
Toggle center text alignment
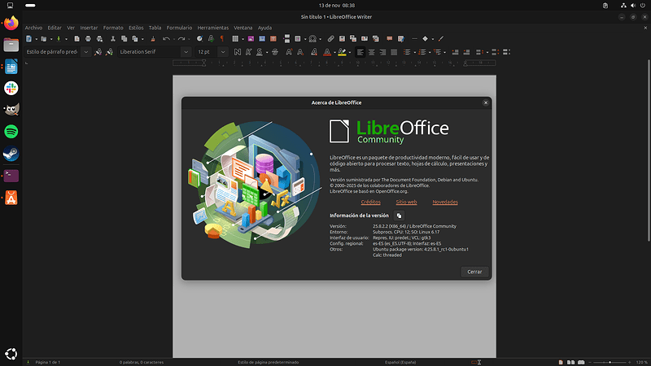coord(371,52)
